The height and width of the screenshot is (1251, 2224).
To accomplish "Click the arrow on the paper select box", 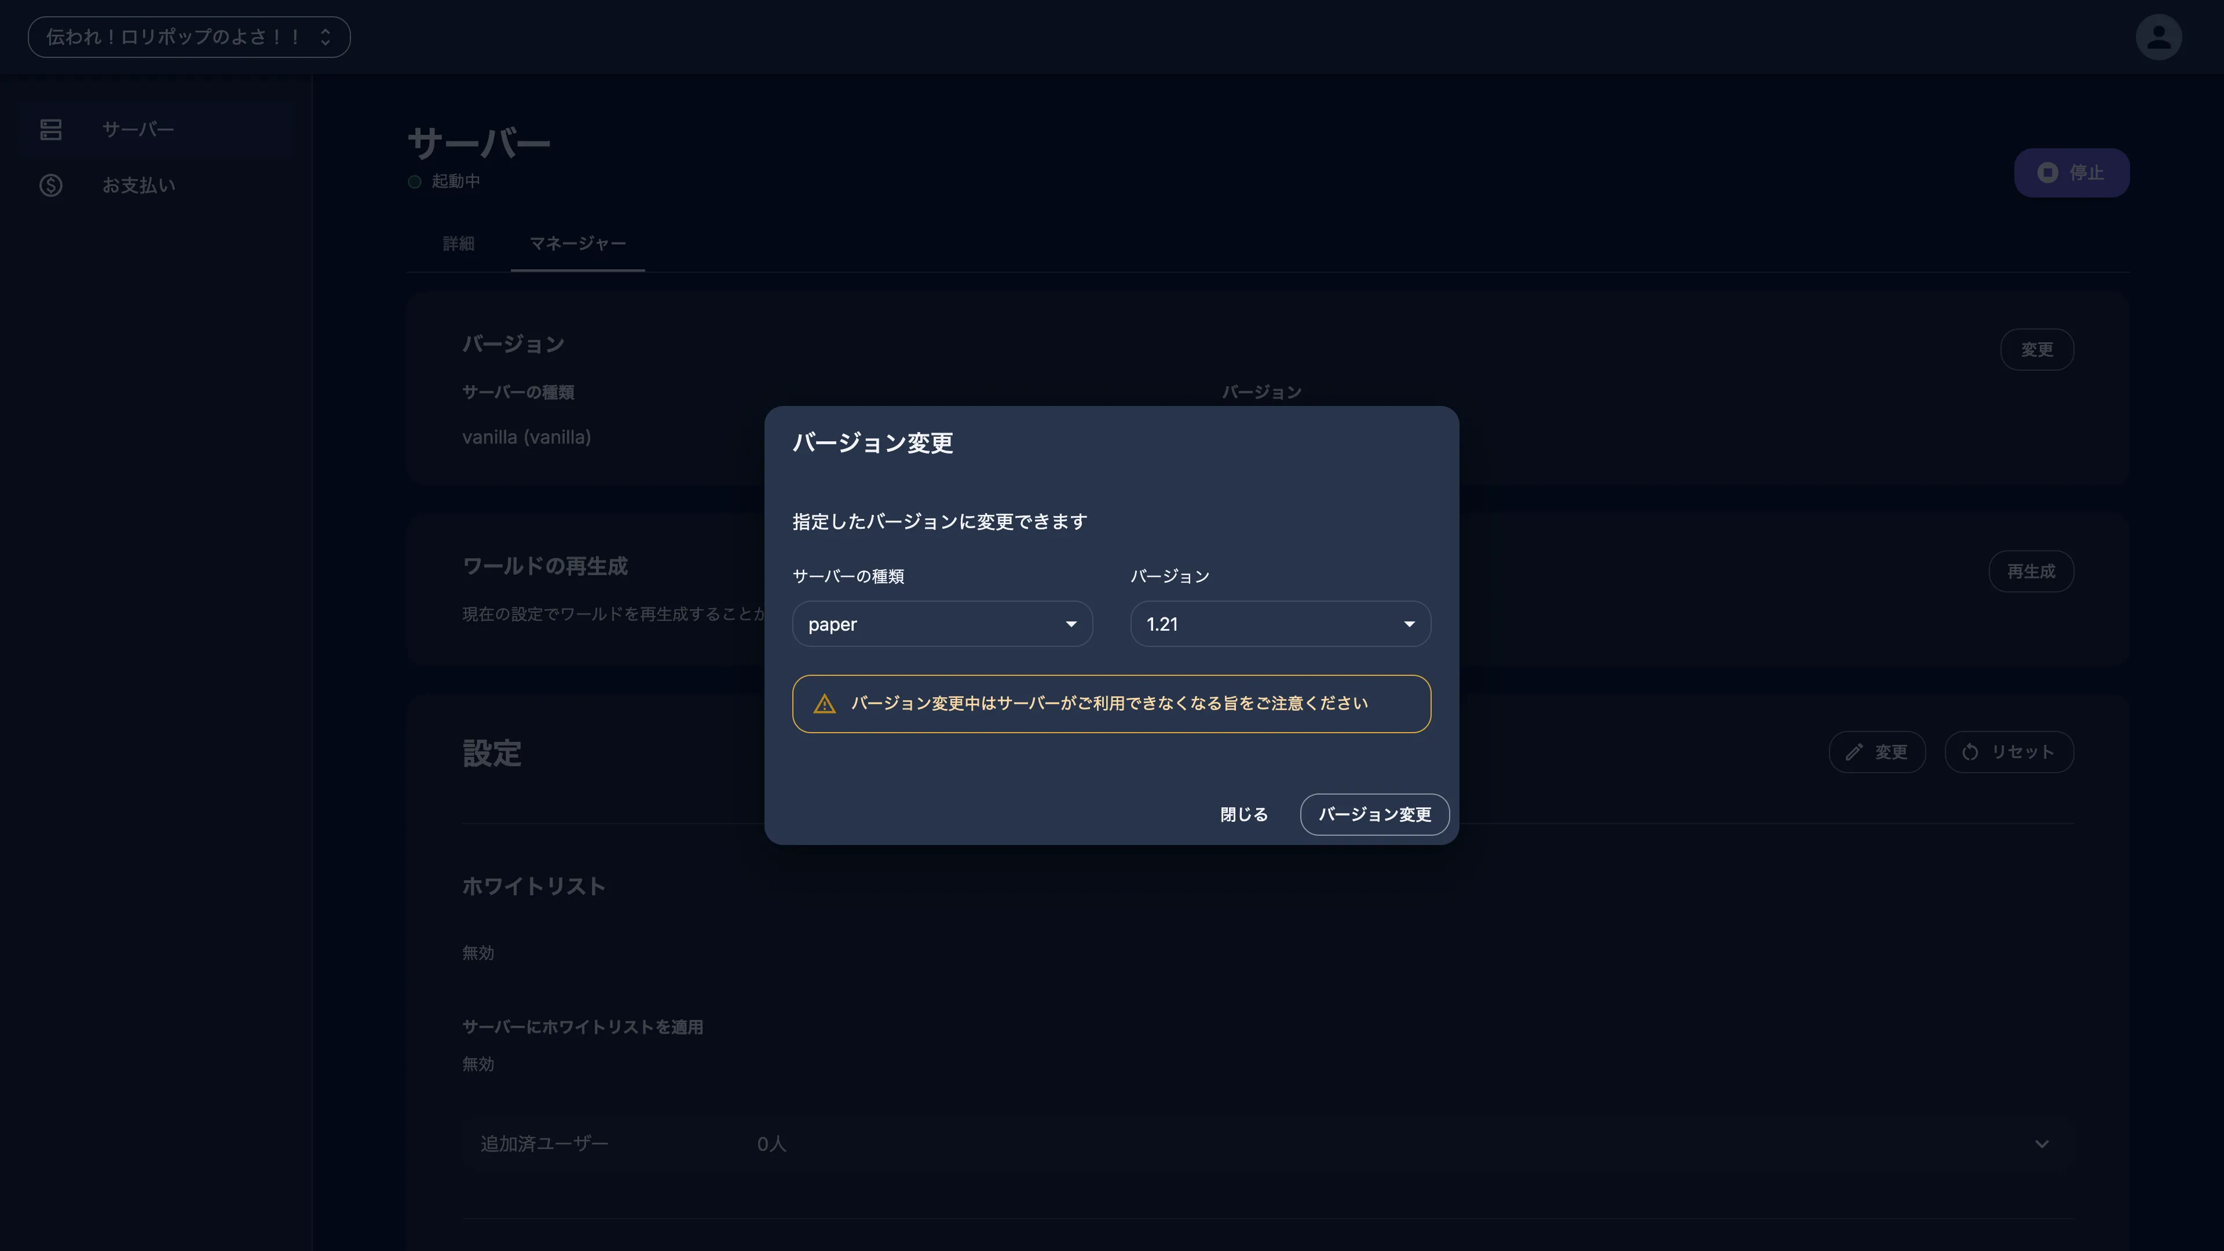I will coord(1070,624).
